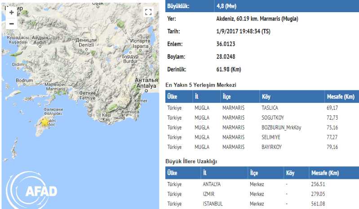Click Bodrum label on the map
This screenshot has height=209, width=359.
(x=24, y=80)
